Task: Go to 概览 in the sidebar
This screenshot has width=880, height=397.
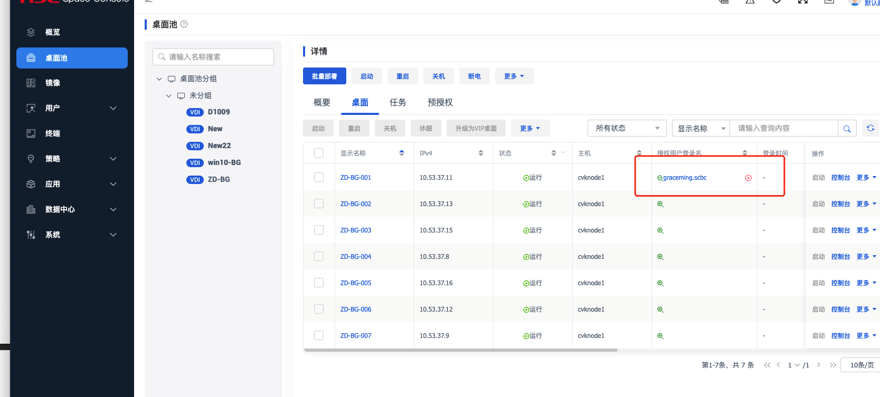Action: (x=53, y=32)
